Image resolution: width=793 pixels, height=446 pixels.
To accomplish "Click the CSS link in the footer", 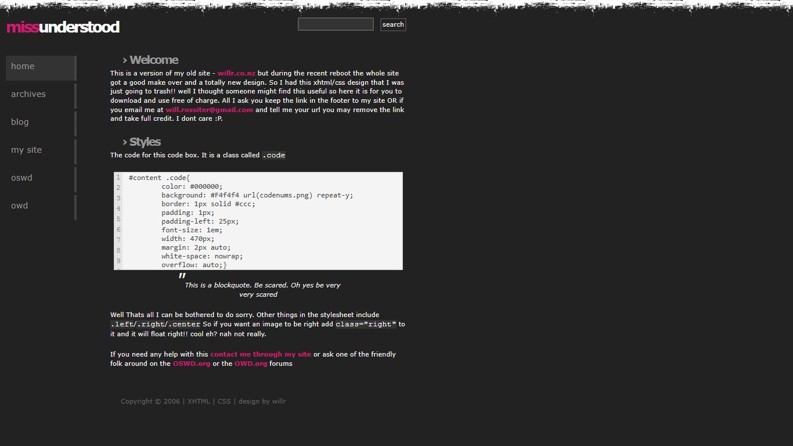I will [x=224, y=401].
